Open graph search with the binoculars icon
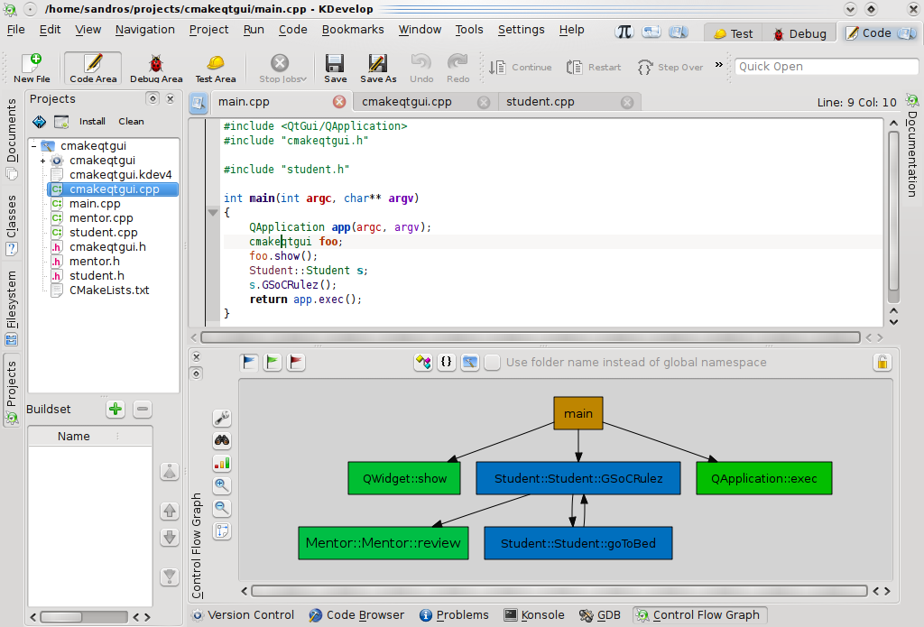The image size is (924, 627). click(x=222, y=440)
